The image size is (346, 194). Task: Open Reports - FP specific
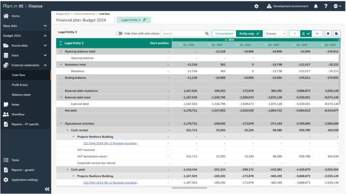25,124
